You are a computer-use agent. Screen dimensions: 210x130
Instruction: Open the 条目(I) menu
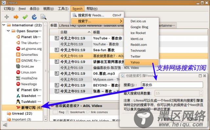(x=34, y=9)
